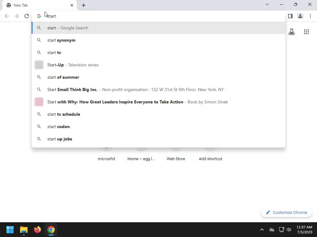The image size is (317, 237).
Task: Open the network status tray icon
Action: (x=281, y=230)
